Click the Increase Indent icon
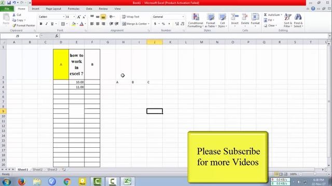 tap(116, 24)
